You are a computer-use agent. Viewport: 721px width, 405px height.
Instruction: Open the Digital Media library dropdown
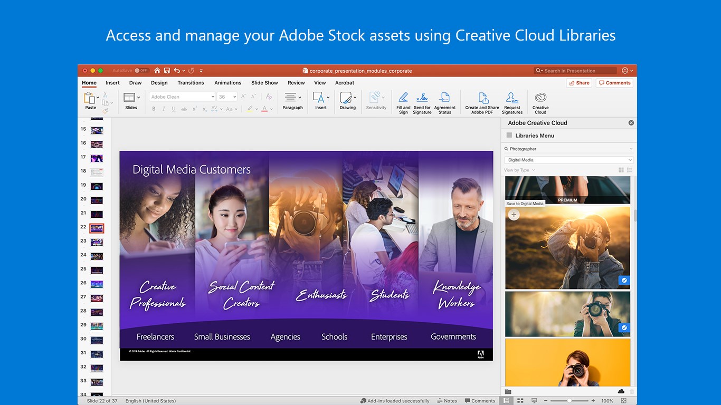tap(568, 160)
